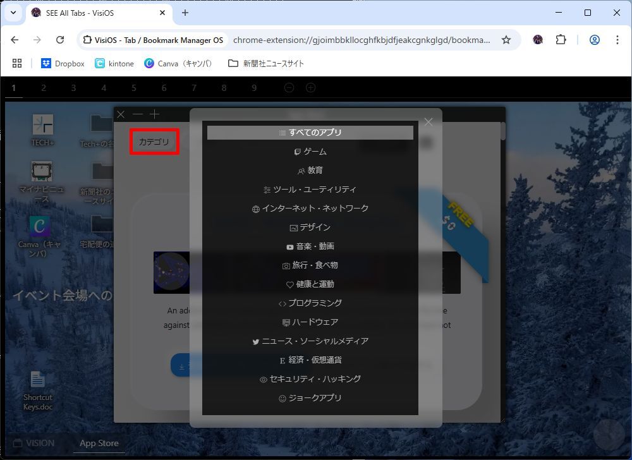The height and width of the screenshot is (460, 632).
Task: Open the 新聞社ニュースサイト bookmark folder
Action: coord(266,63)
